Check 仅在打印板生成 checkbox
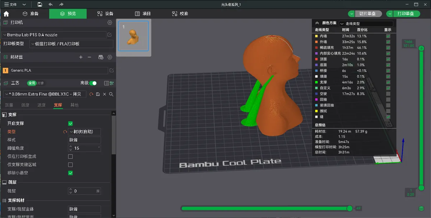The height and width of the screenshot is (218, 431). (x=70, y=156)
